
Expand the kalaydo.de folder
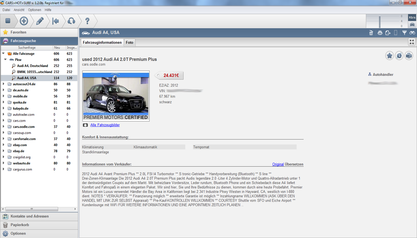coord(3,108)
